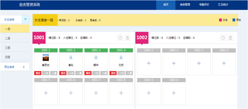Click the ribbon avatar icon in bed 1001-2
Screen dimensions: 248x109
[x=71, y=58]
